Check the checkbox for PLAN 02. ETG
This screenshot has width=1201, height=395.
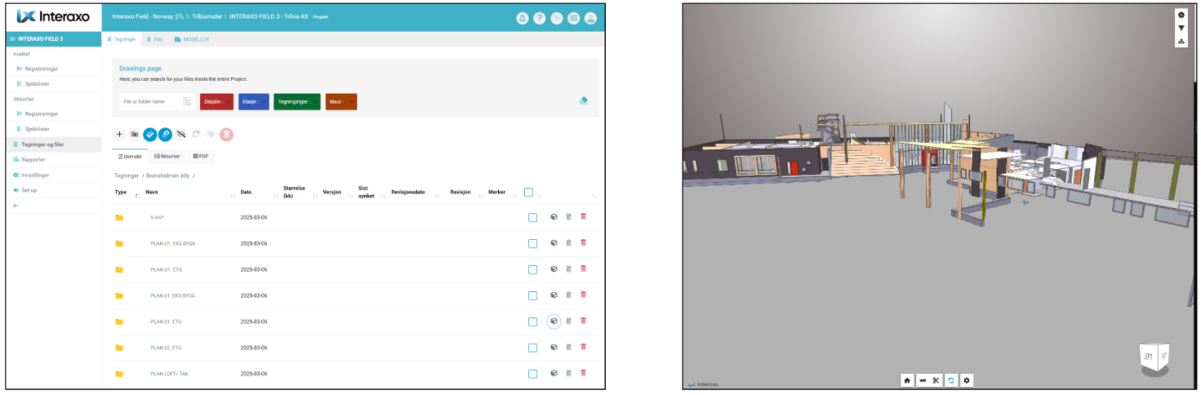click(532, 348)
